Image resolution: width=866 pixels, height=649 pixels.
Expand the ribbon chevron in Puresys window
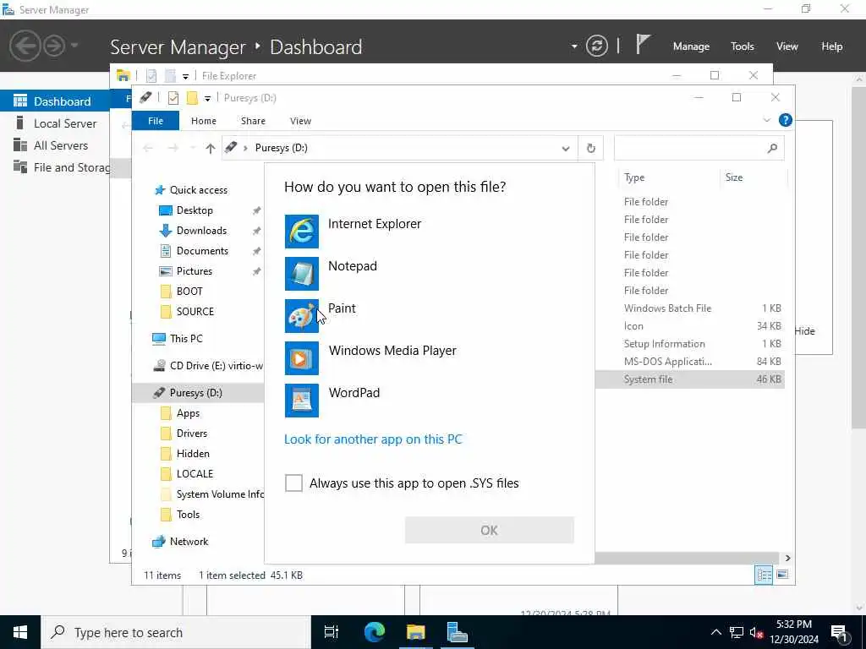click(x=766, y=120)
